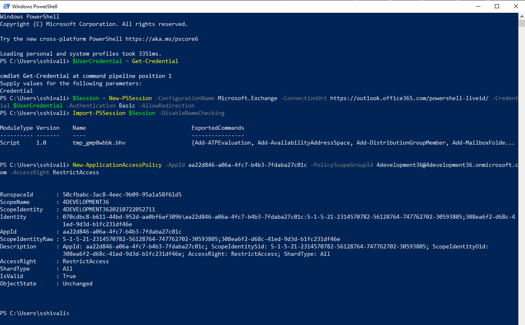This screenshot has width=525, height=325.
Task: Click the -PolicyScopeGroupId parameter text
Action: point(342,165)
